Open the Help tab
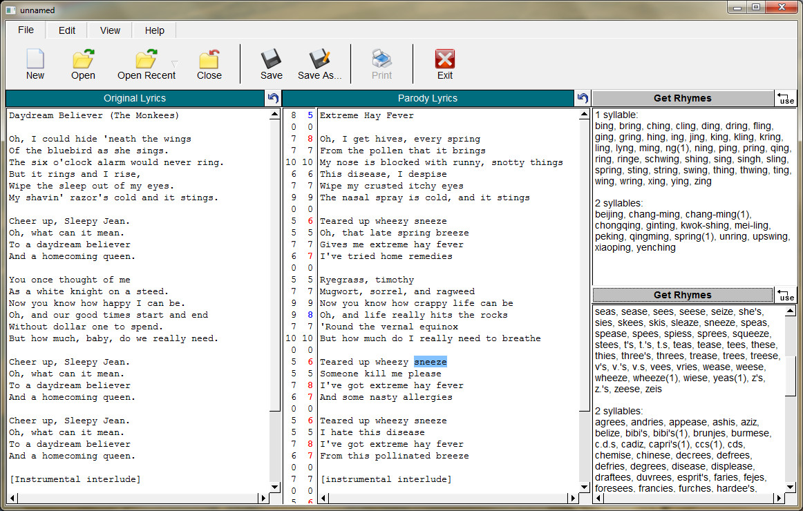The image size is (803, 511). (x=155, y=30)
